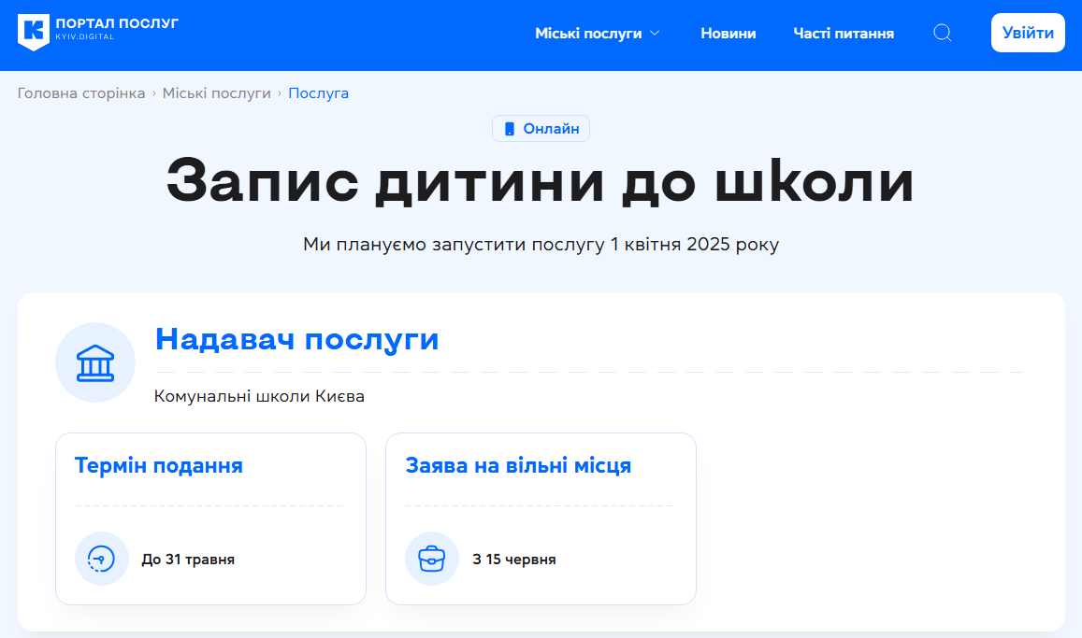Select the Онлайн badge
Image resolution: width=1082 pixels, height=638 pixels.
click(x=541, y=128)
